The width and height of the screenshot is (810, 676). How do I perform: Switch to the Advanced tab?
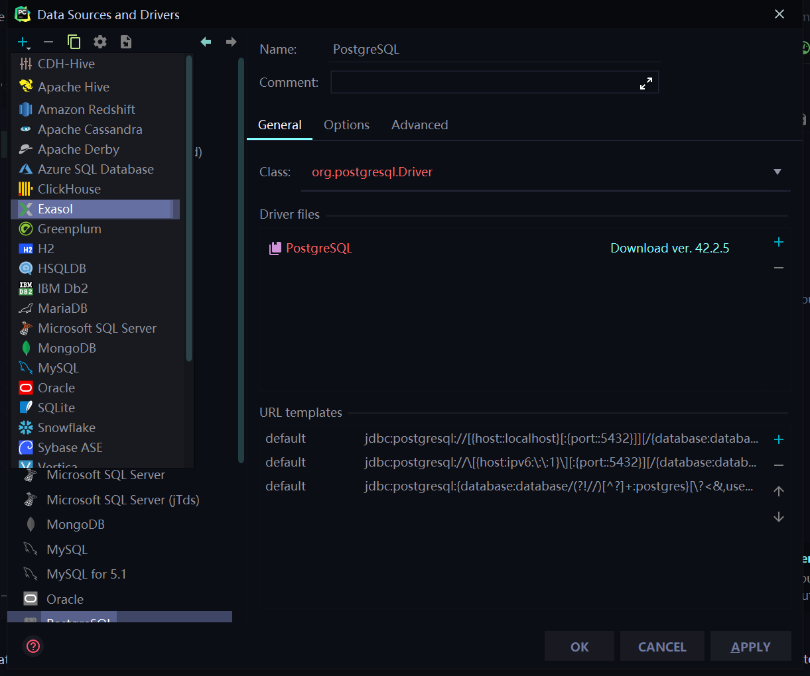tap(420, 125)
